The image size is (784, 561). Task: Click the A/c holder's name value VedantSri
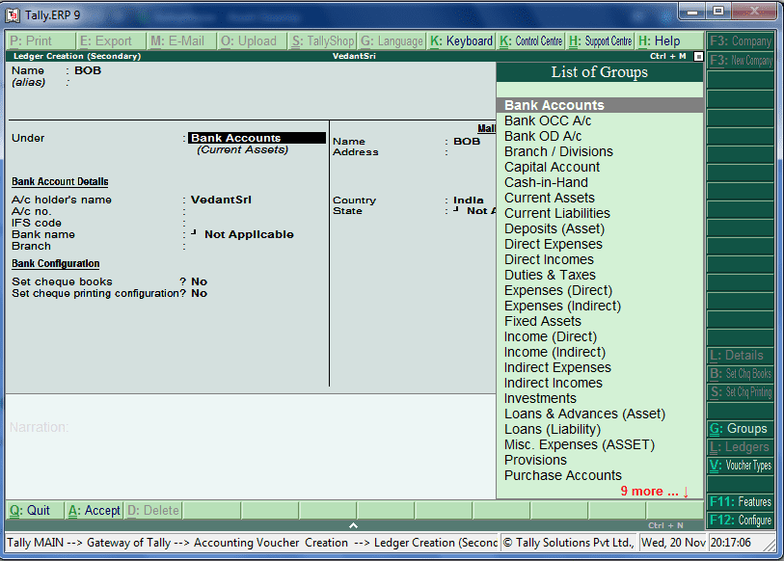pos(221,200)
